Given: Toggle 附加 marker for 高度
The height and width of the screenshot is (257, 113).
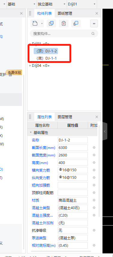Looking at the screenshot, I should click(94, 163).
